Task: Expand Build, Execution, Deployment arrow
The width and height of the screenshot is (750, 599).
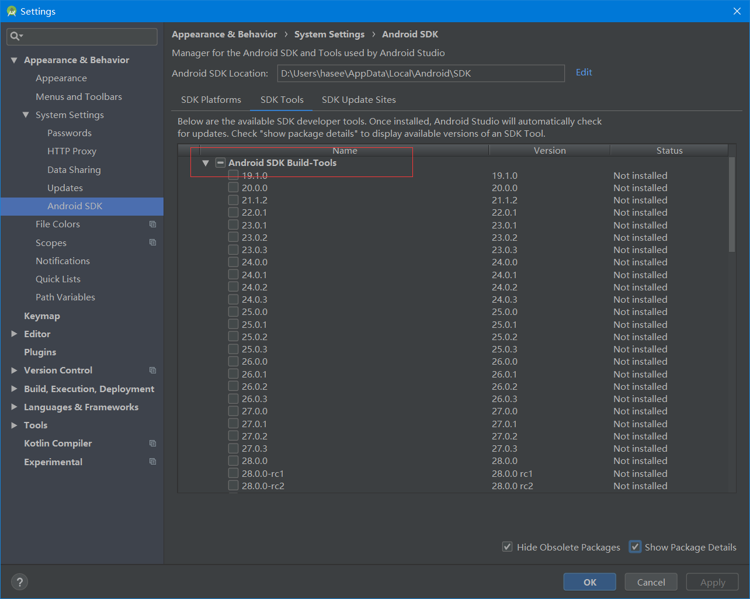Action: 14,389
